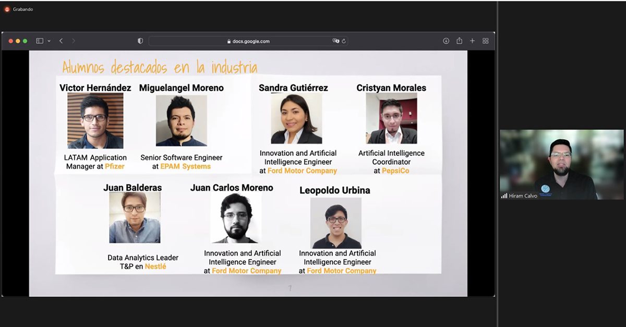
Task: Click the name Miguelangel Moreno
Action: pyautogui.click(x=181, y=88)
